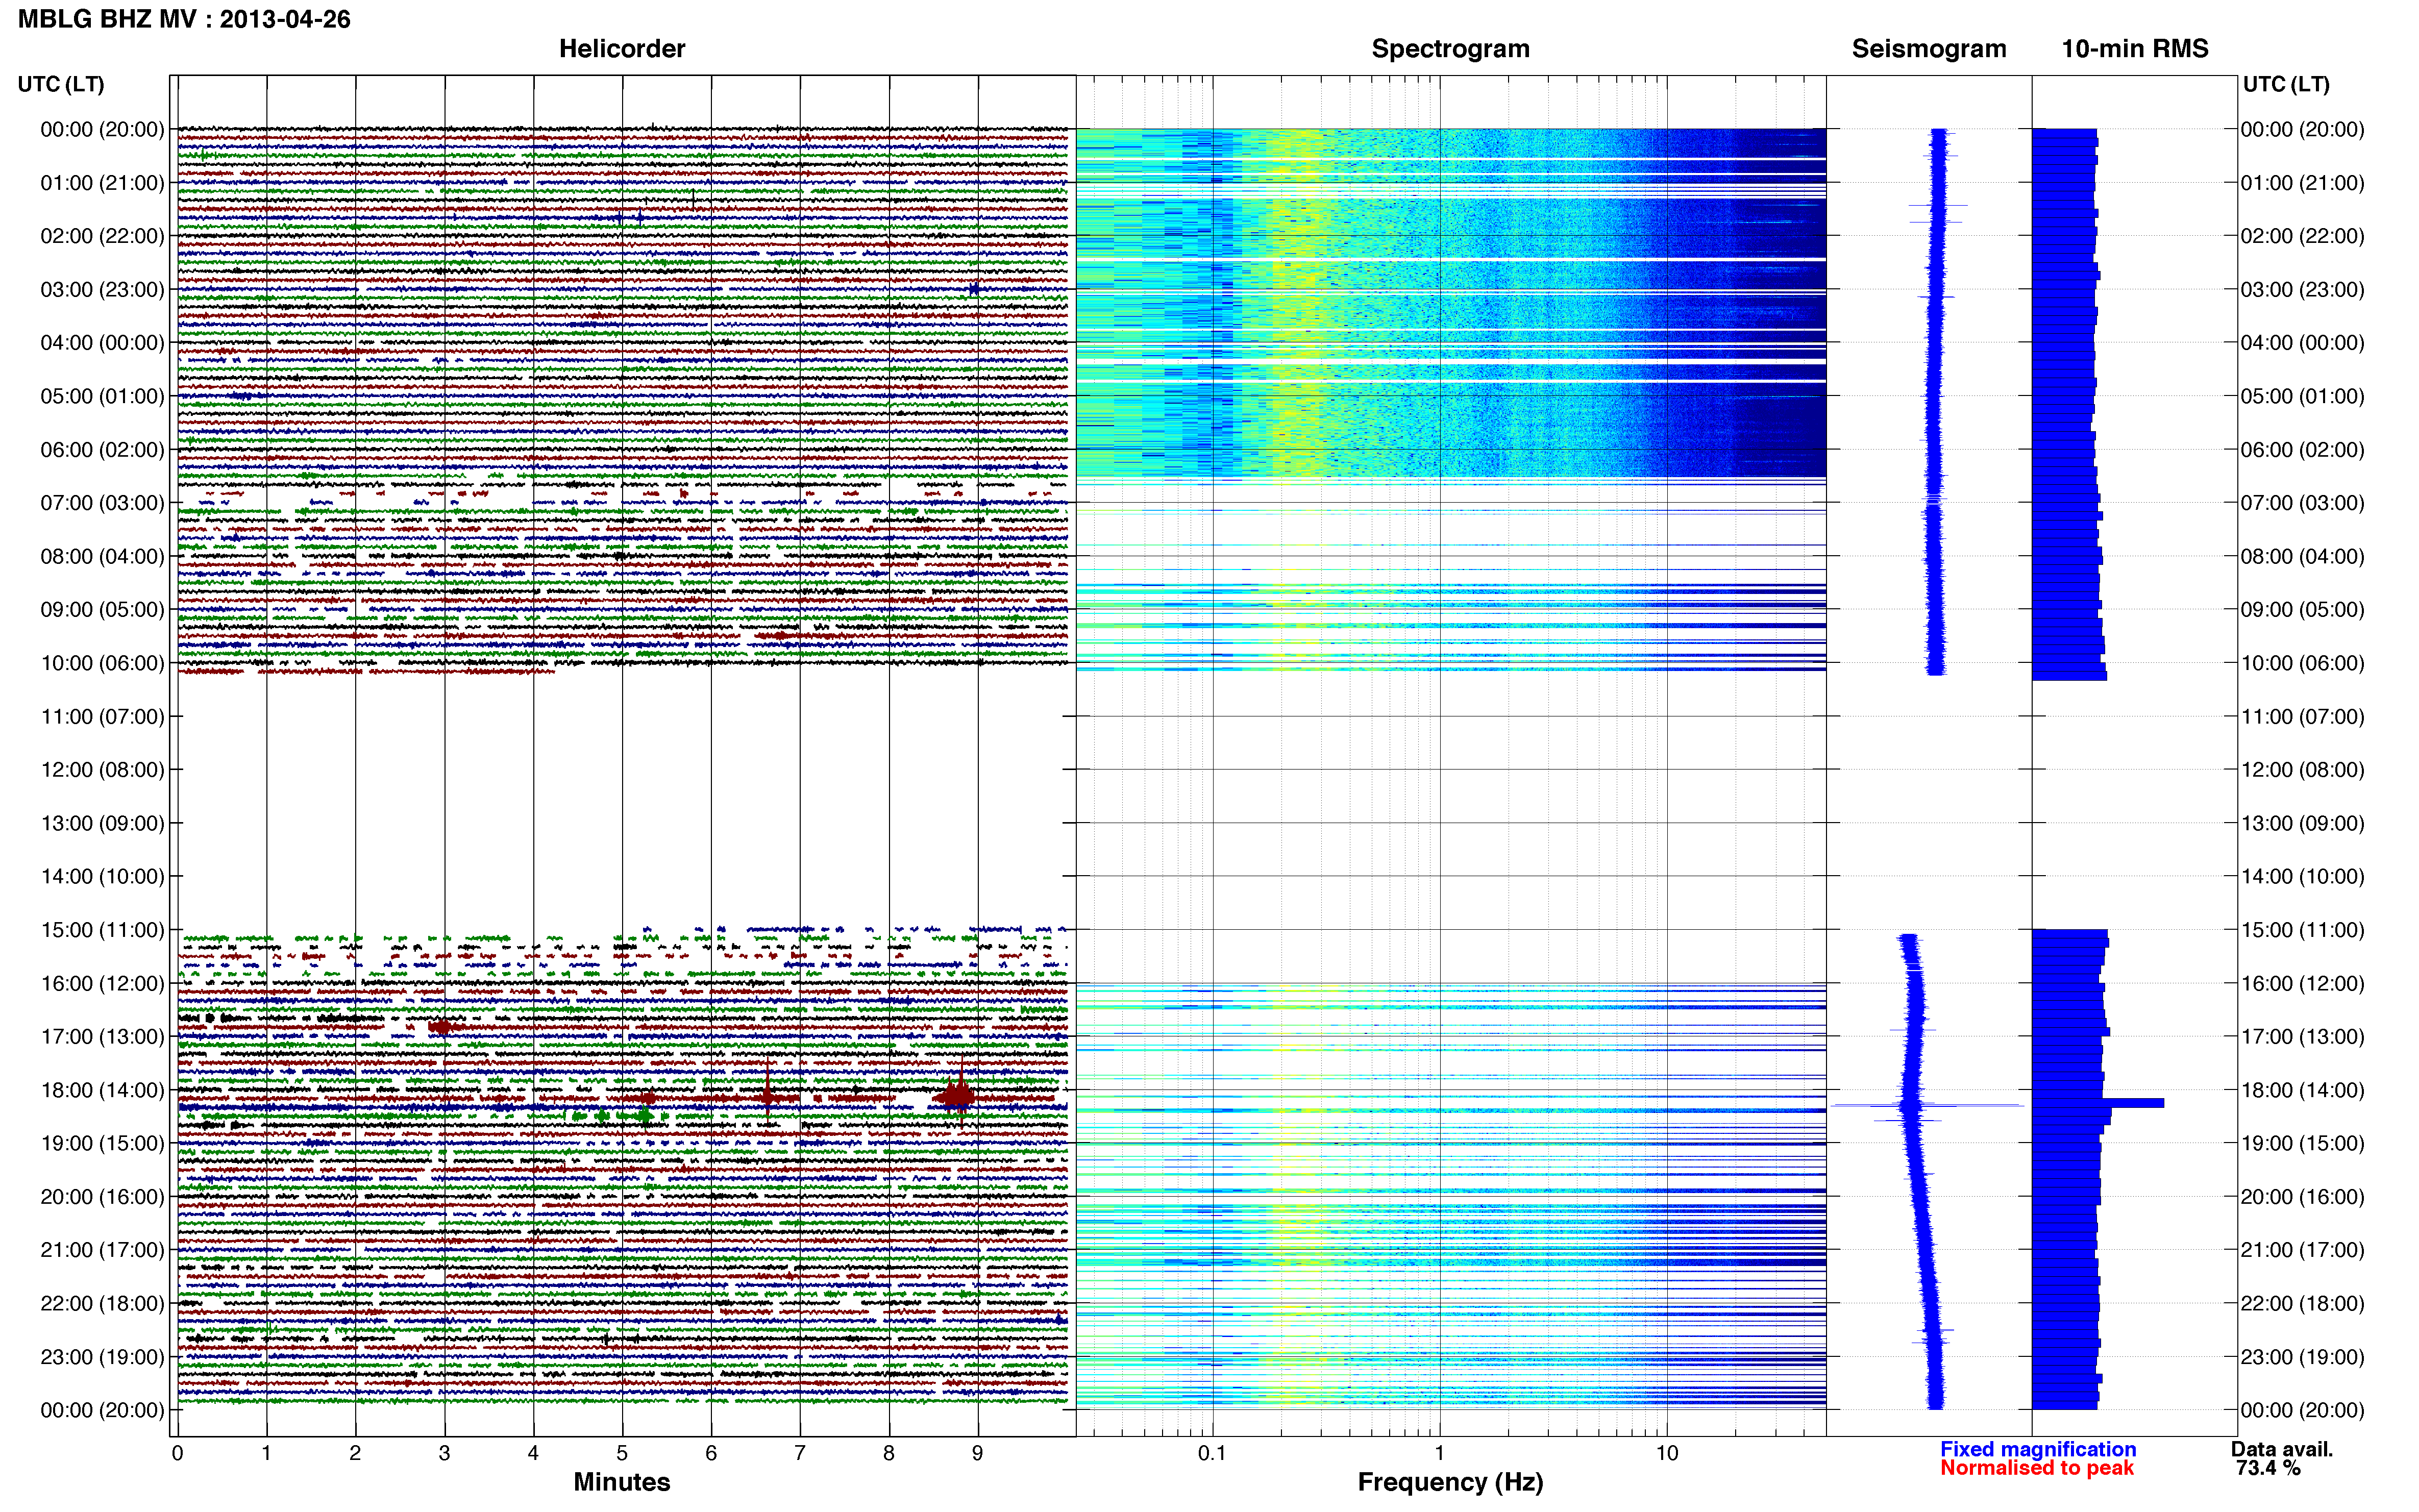Viewport: 2419px width, 1512px height.
Task: Click the '7' tick on the minutes axis
Action: click(800, 1453)
